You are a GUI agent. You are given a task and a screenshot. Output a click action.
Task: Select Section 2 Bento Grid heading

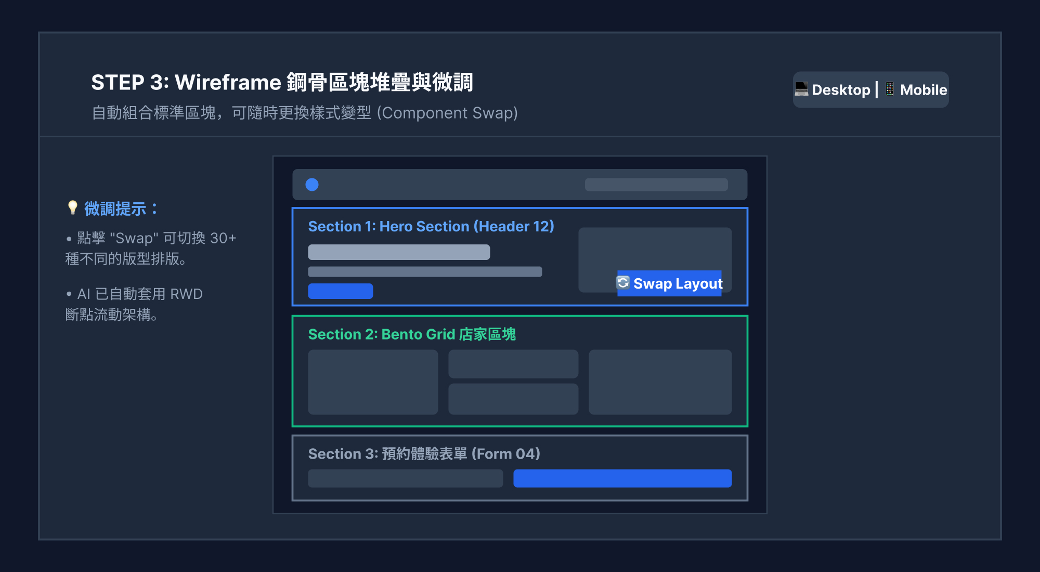412,334
